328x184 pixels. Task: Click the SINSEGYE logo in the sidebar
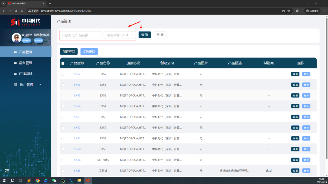[25, 22]
